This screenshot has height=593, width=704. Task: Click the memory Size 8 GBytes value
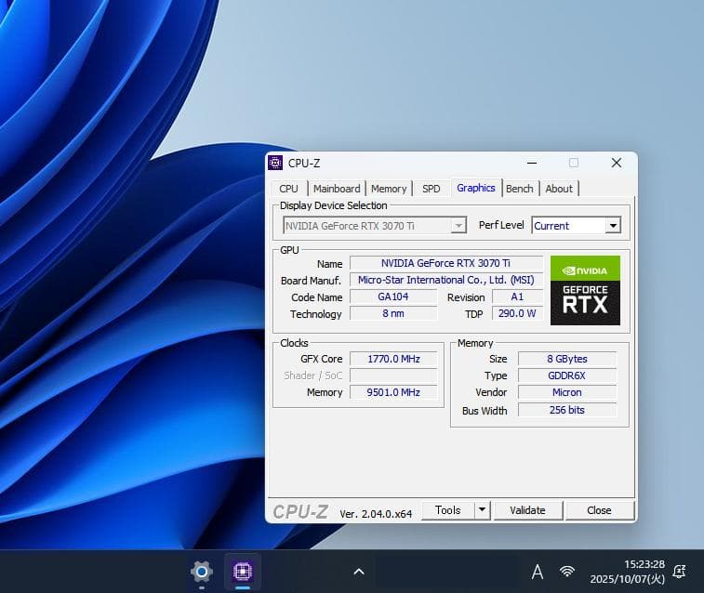click(567, 359)
